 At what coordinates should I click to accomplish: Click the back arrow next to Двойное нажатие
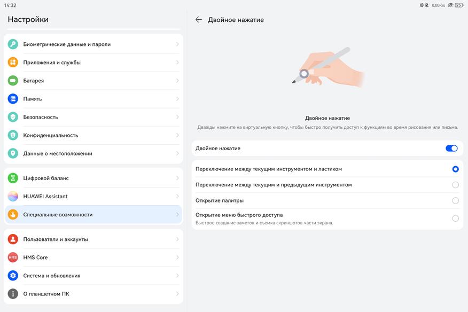pyautogui.click(x=199, y=20)
